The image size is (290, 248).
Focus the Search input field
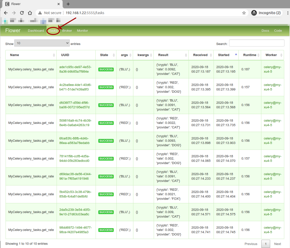256,43
